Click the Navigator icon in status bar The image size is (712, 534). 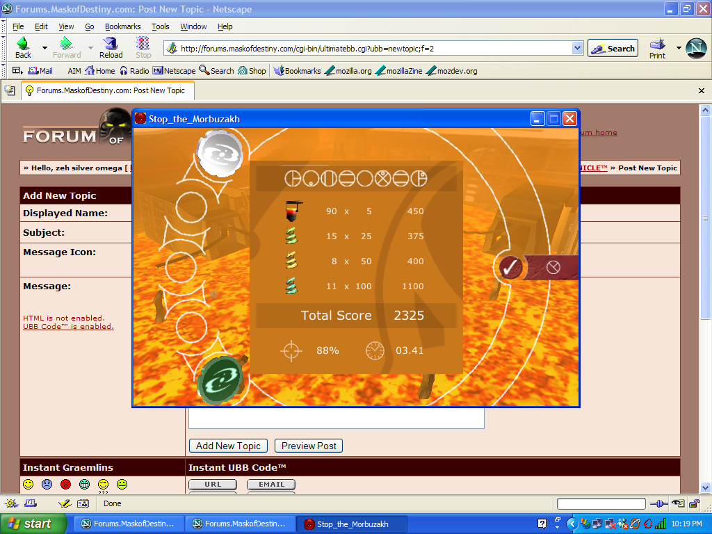point(11,503)
